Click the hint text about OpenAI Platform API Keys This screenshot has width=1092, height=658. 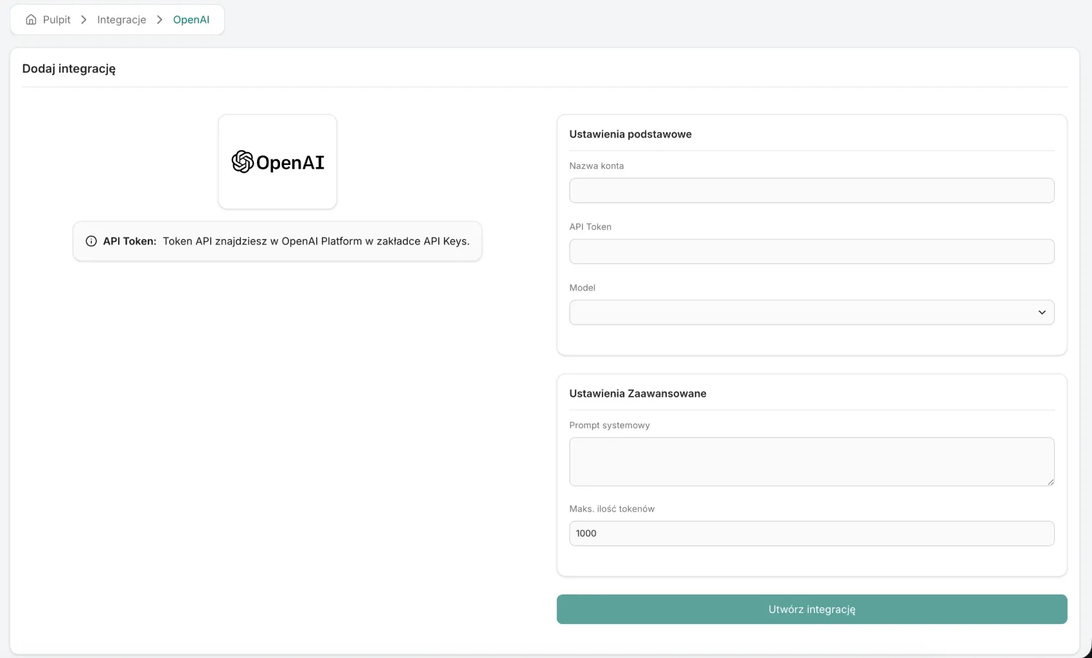316,241
